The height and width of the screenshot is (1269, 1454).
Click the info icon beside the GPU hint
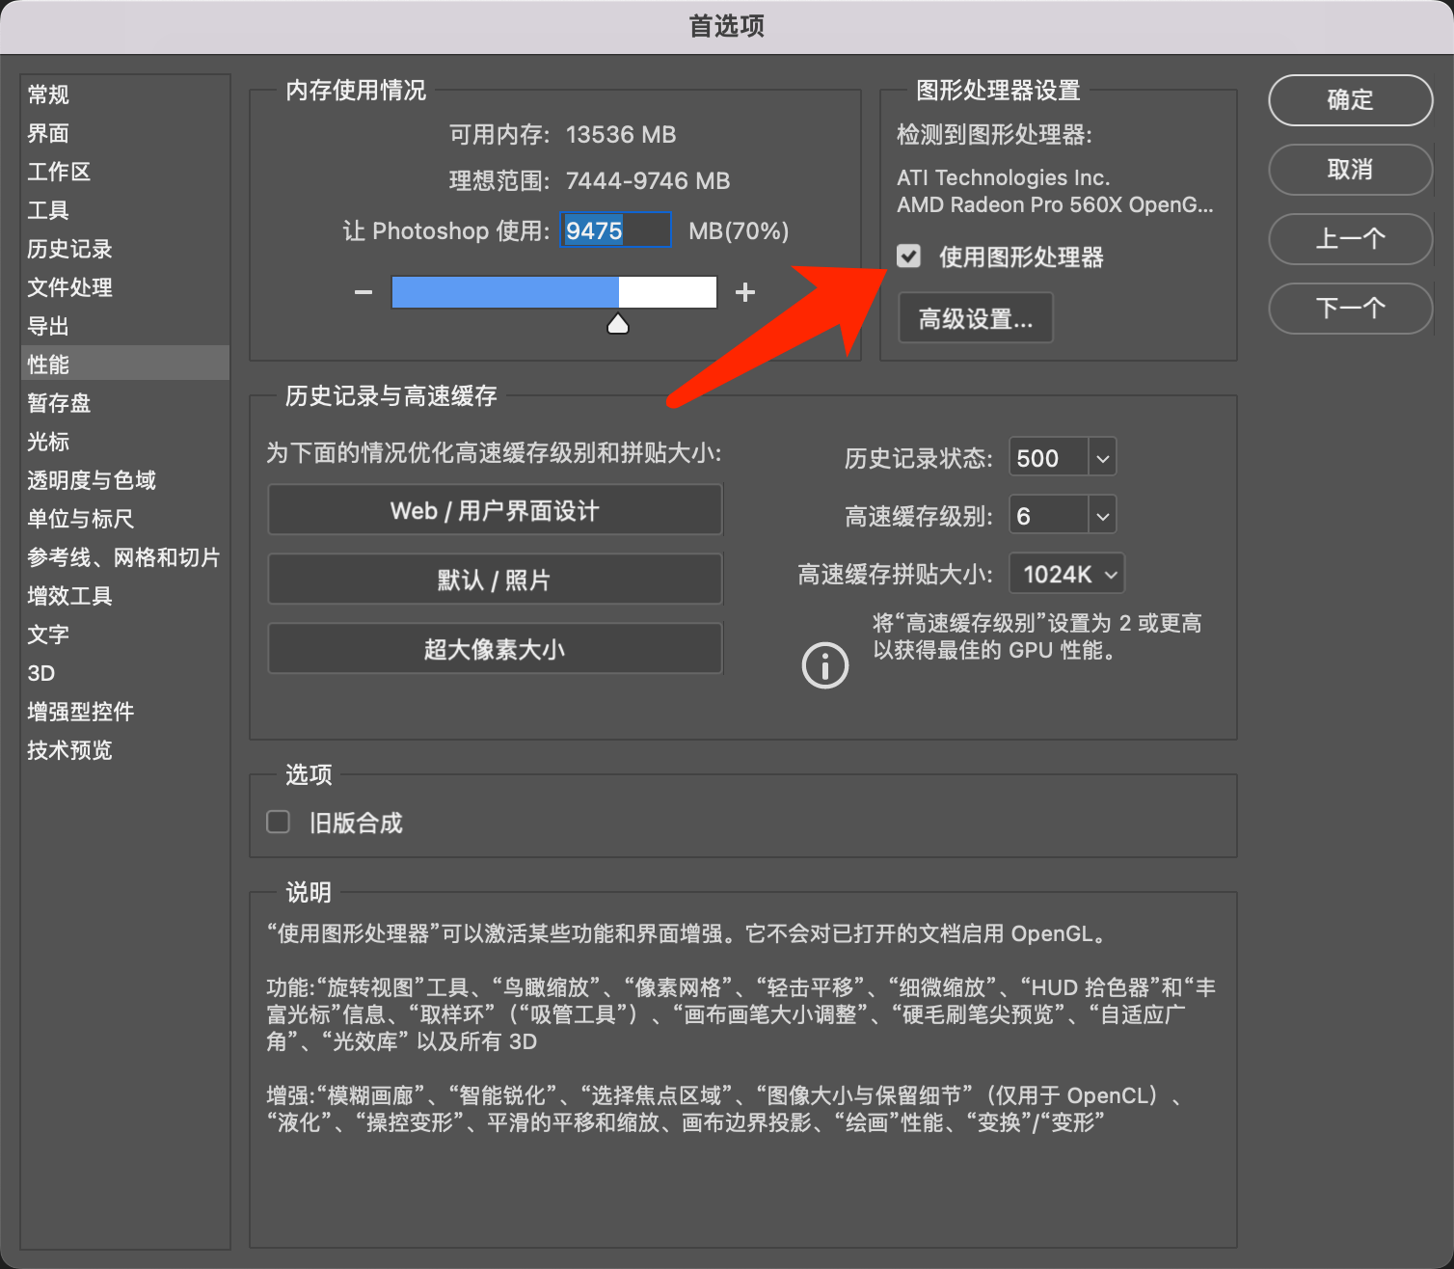click(x=825, y=665)
